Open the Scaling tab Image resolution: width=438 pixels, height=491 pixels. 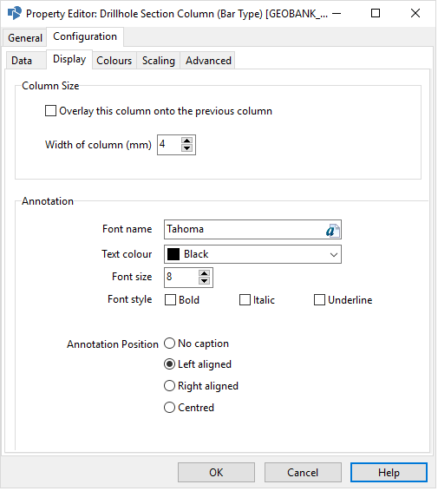click(x=159, y=61)
